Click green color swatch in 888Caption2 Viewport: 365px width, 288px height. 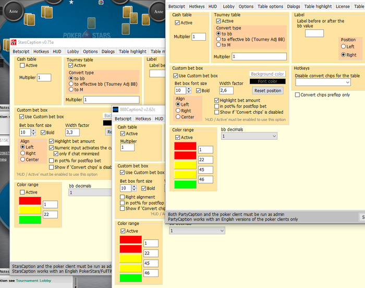click(x=130, y=278)
